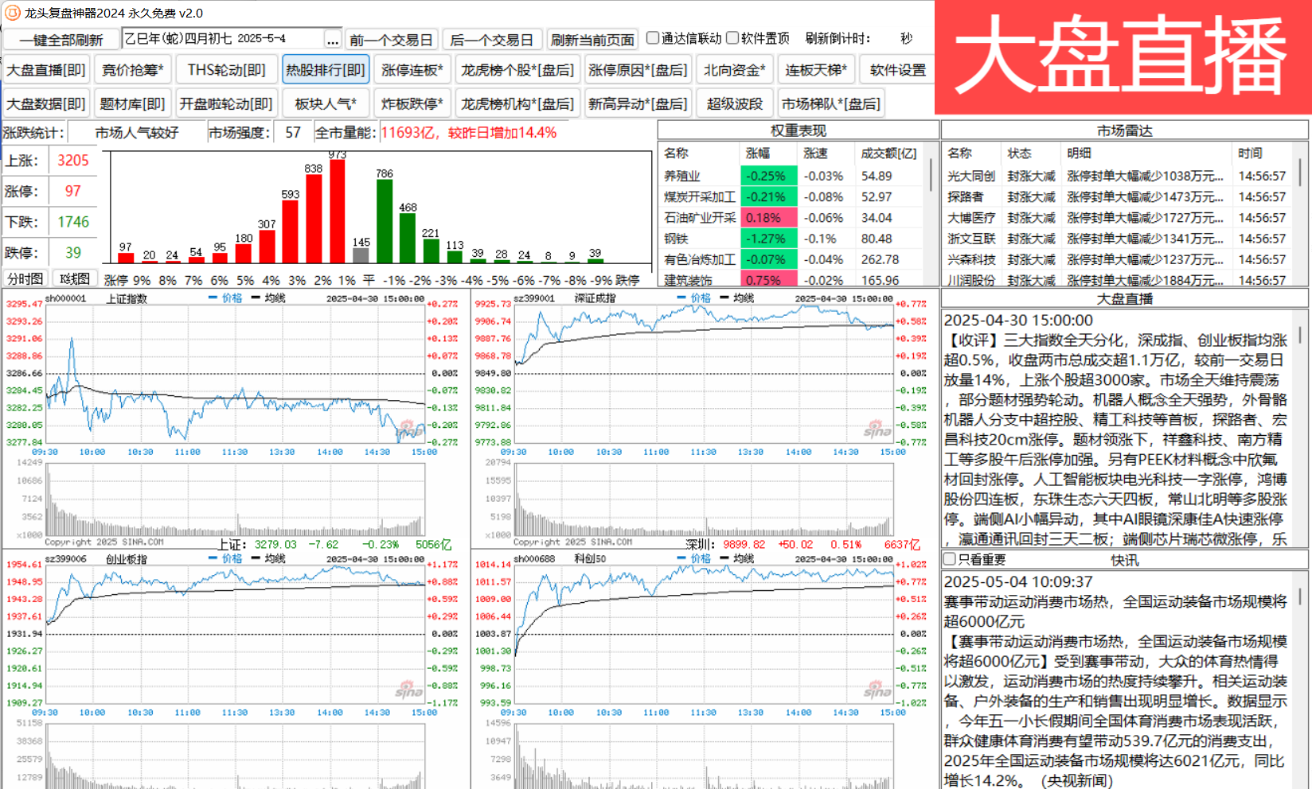Enable 通达信联动 checkbox
Screen dimensions: 1312x789
coord(653,38)
